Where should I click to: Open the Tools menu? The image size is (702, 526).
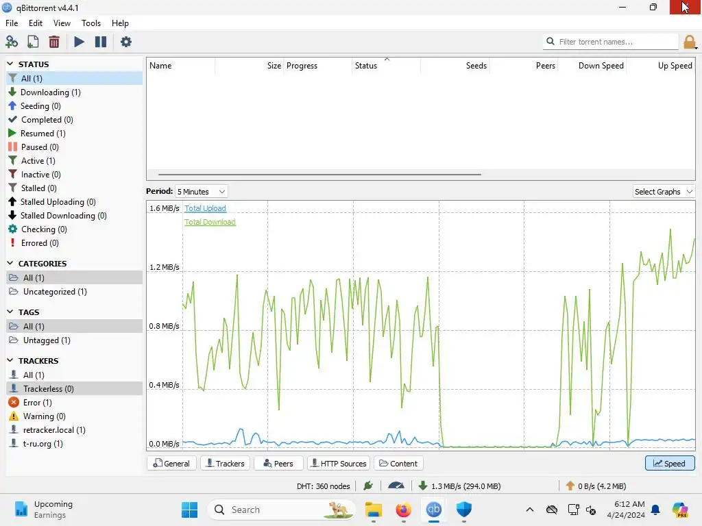tap(91, 23)
